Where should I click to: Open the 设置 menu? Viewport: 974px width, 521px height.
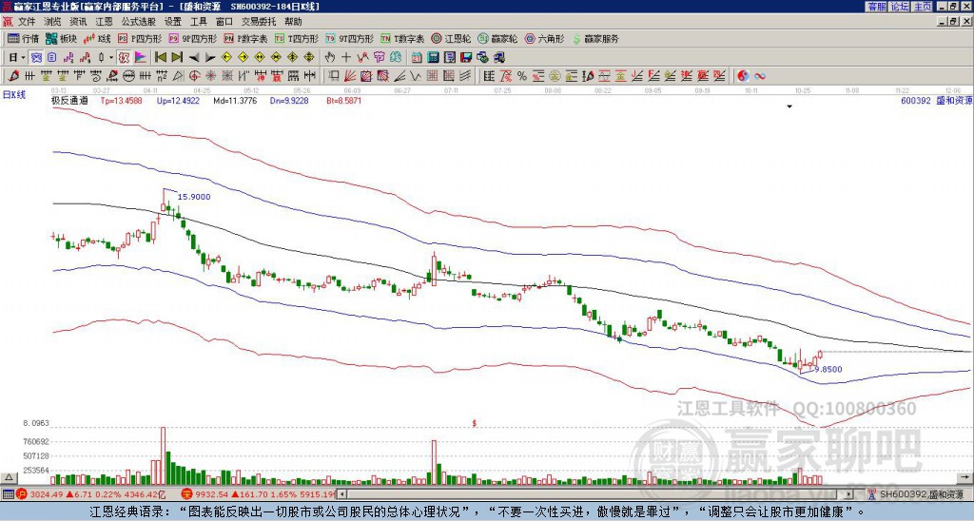pyautogui.click(x=173, y=22)
